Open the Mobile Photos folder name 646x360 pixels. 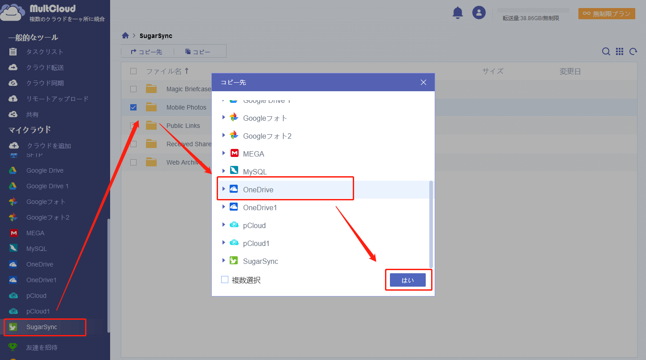coord(186,107)
